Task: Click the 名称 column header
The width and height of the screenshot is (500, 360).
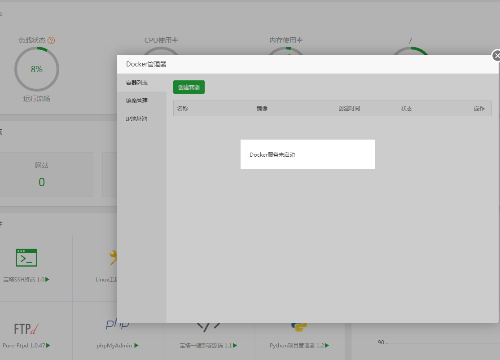Action: coord(183,109)
